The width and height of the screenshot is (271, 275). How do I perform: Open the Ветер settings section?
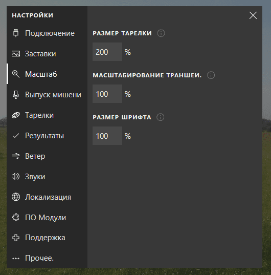pos(47,156)
